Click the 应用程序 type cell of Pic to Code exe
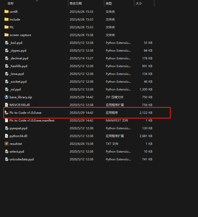 click(x=112, y=113)
